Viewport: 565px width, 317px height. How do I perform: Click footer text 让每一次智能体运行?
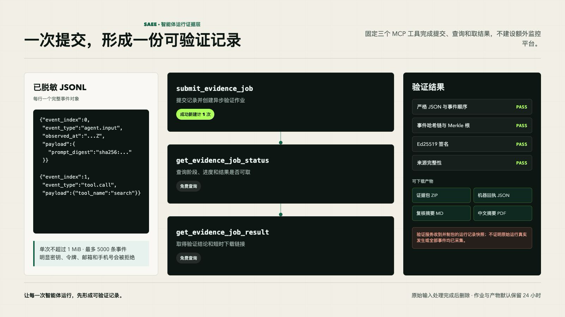tap(74, 296)
